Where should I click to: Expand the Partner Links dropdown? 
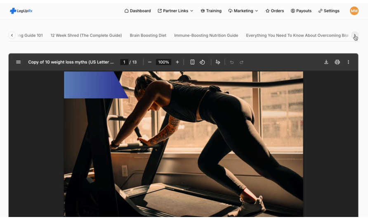tap(175, 11)
